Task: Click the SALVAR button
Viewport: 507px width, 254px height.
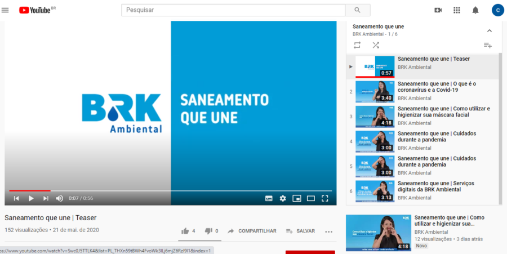Action: point(300,231)
